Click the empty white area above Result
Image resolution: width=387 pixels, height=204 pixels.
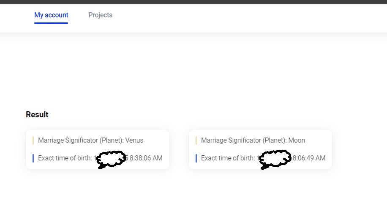(x=193, y=72)
